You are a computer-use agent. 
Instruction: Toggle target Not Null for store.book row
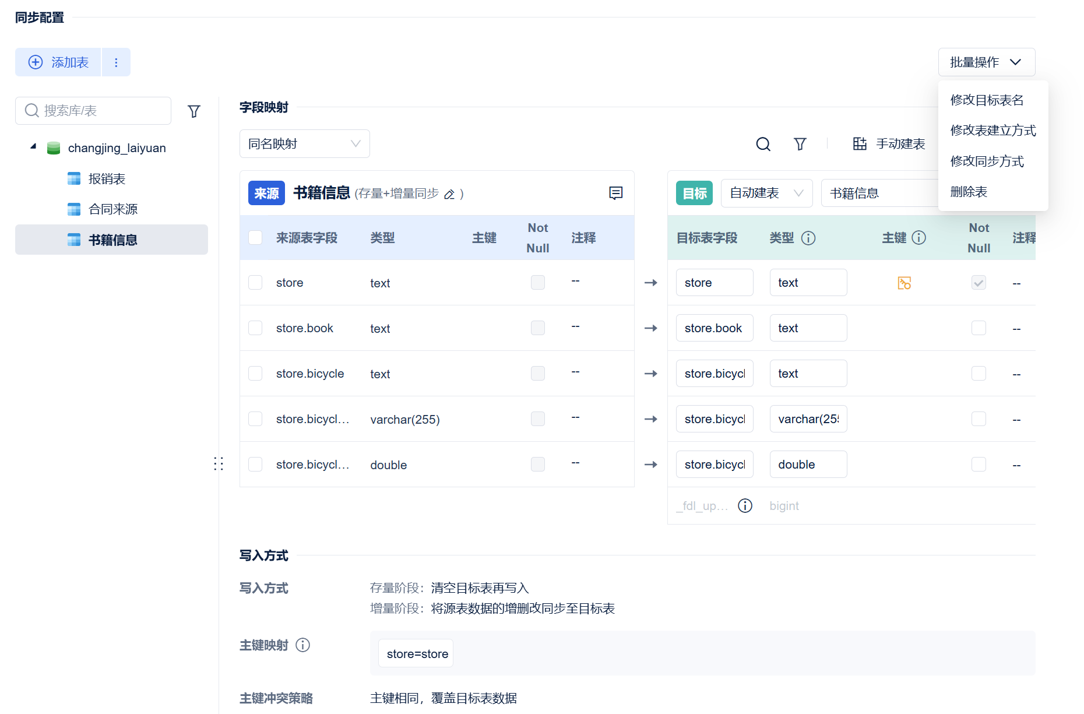[979, 328]
